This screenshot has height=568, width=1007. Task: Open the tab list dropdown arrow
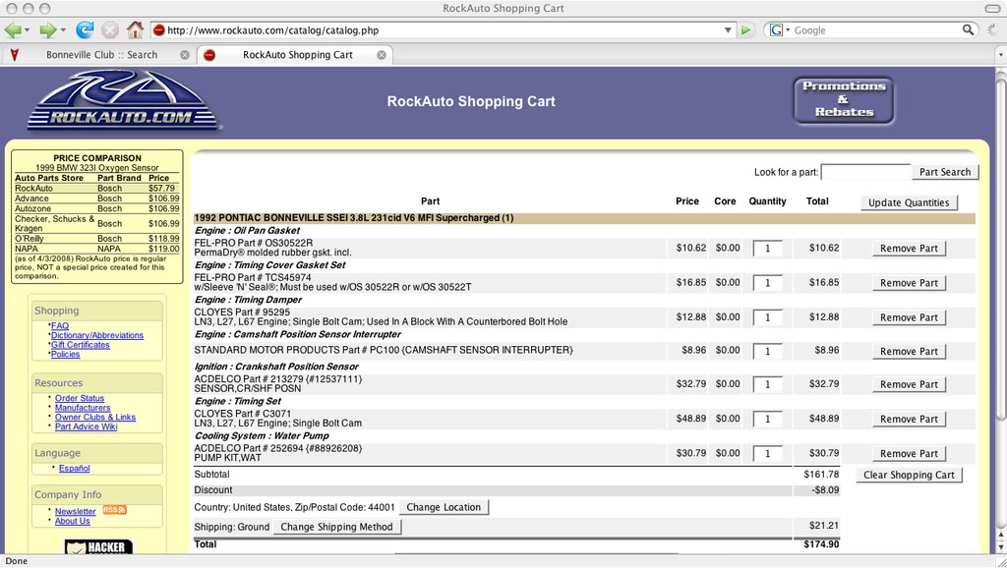point(1000,55)
